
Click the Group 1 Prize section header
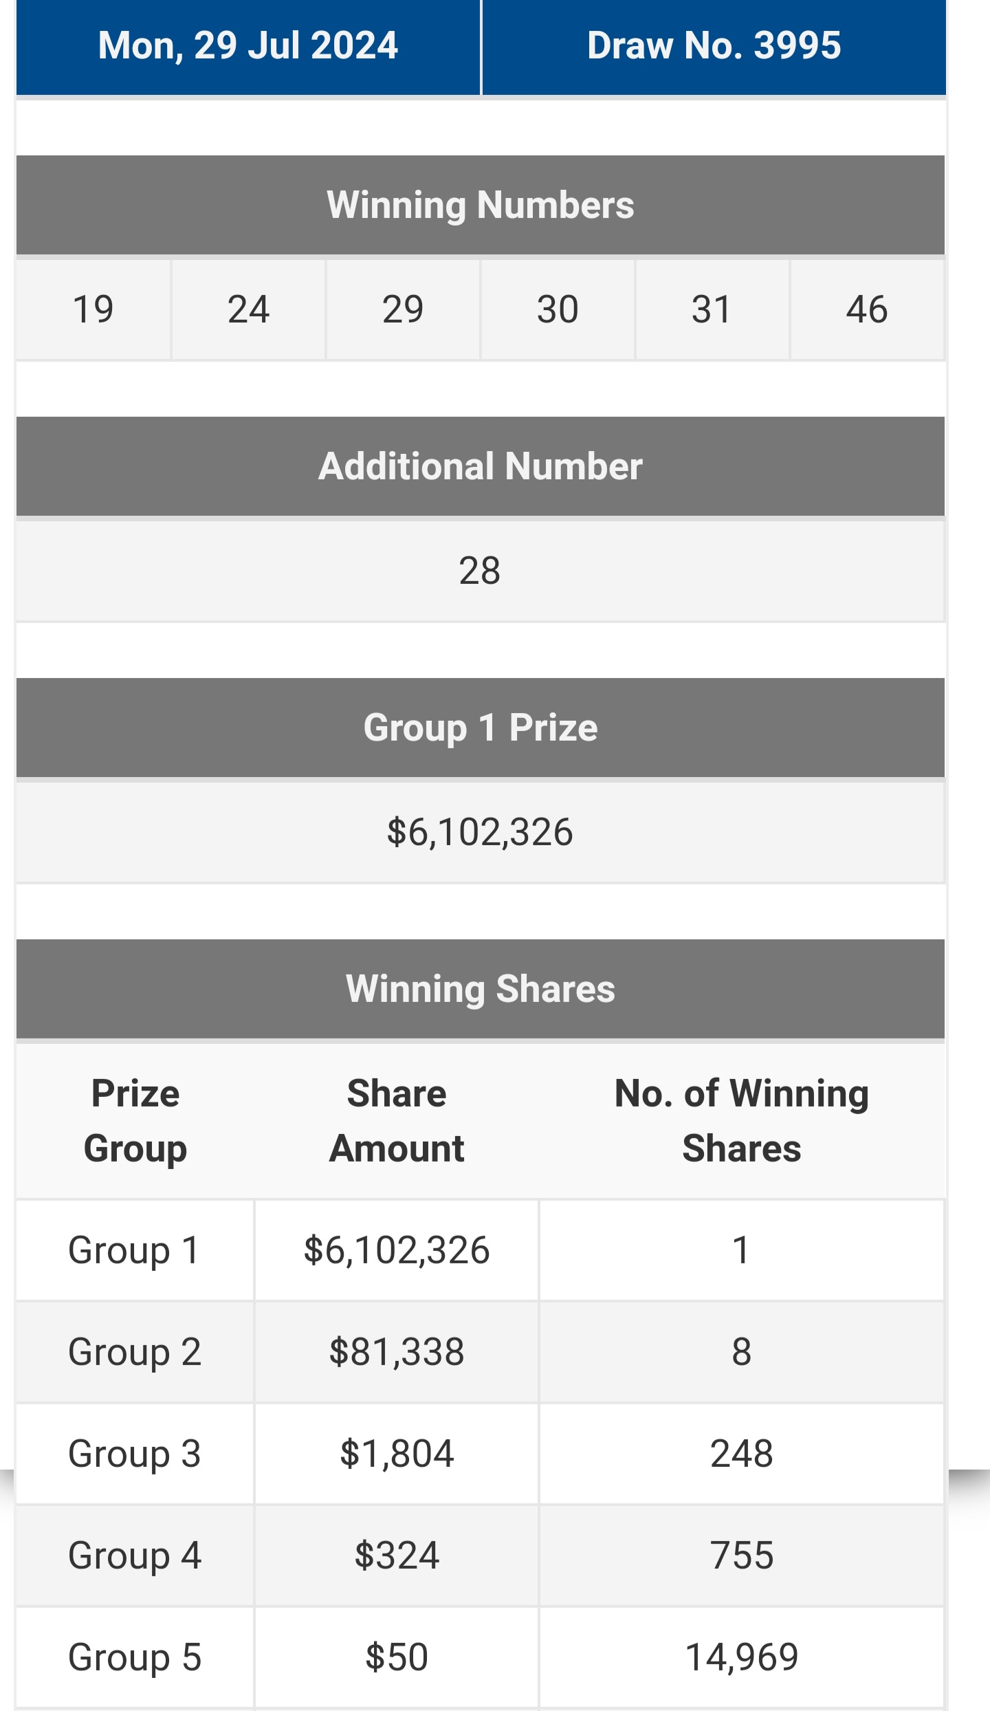click(480, 728)
